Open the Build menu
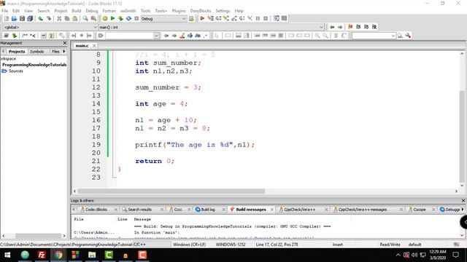467x262 pixels. point(76,11)
